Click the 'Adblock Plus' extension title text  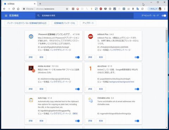click(103, 34)
